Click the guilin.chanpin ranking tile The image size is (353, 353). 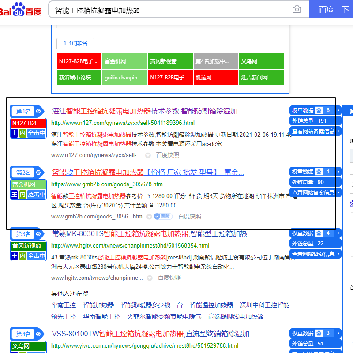124,78
